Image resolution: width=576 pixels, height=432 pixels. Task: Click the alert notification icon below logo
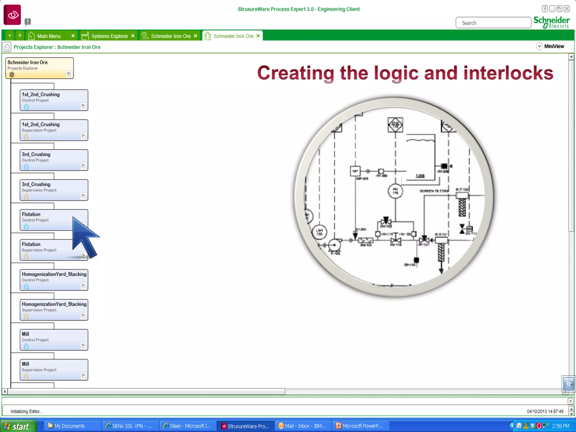(x=28, y=22)
